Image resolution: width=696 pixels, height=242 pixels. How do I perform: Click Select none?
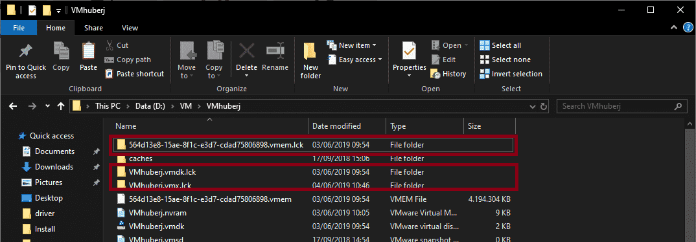pos(505,60)
